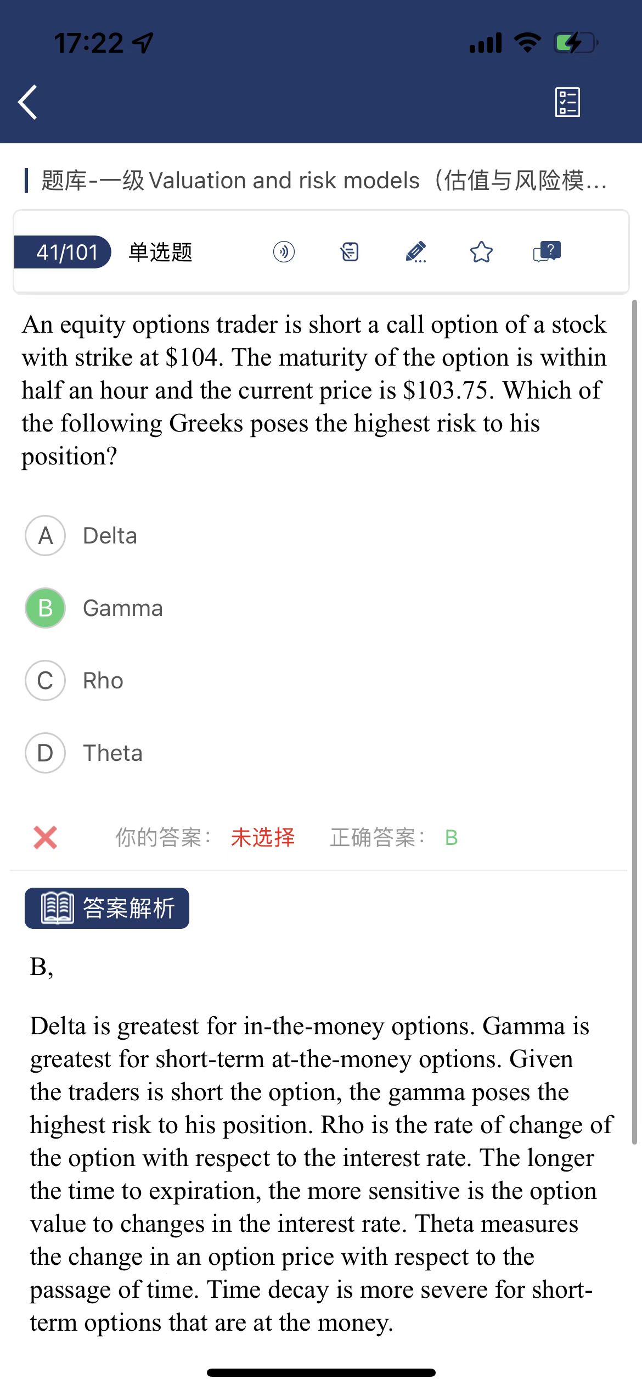The width and height of the screenshot is (642, 1390).
Task: Tap the battery charging status icon
Action: (575, 43)
